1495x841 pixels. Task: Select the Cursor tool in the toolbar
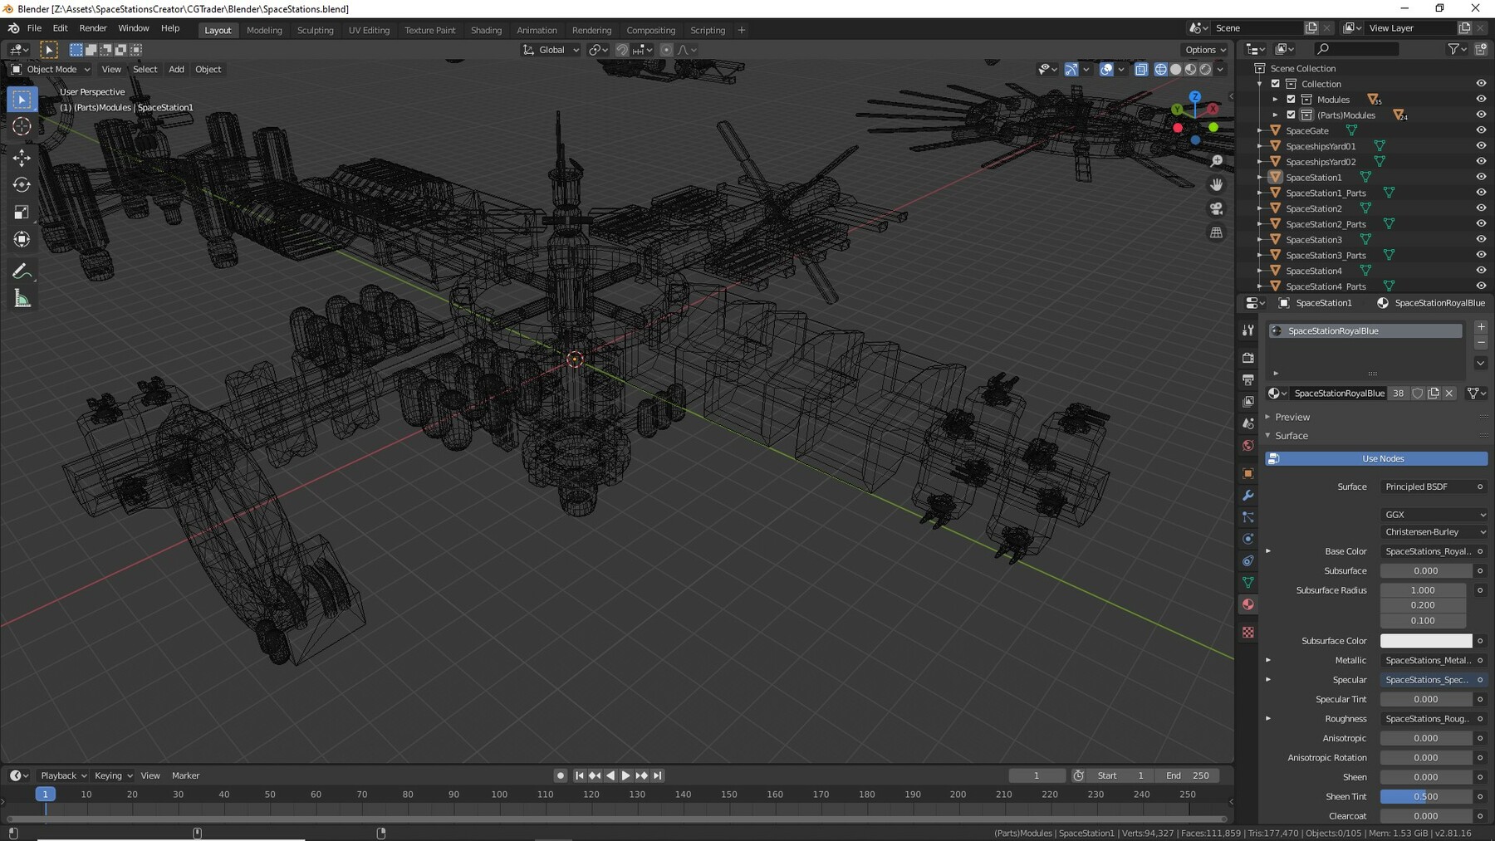tap(22, 126)
